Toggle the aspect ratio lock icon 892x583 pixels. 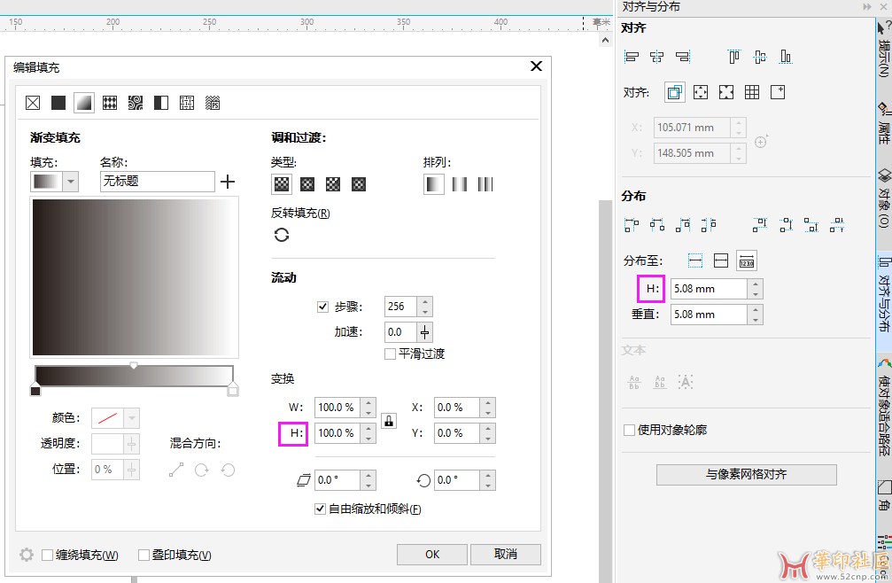pos(389,421)
